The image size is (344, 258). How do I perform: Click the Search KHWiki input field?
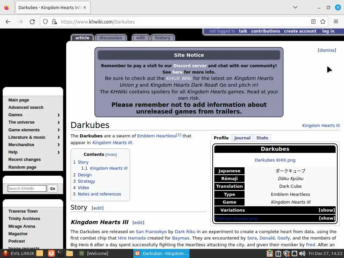(x=27, y=188)
